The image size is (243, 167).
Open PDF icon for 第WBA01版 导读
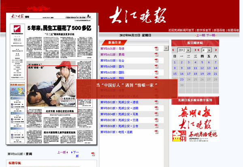point(156,49)
